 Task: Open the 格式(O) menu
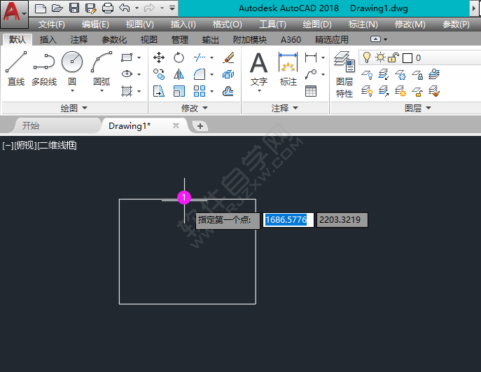coord(228,25)
